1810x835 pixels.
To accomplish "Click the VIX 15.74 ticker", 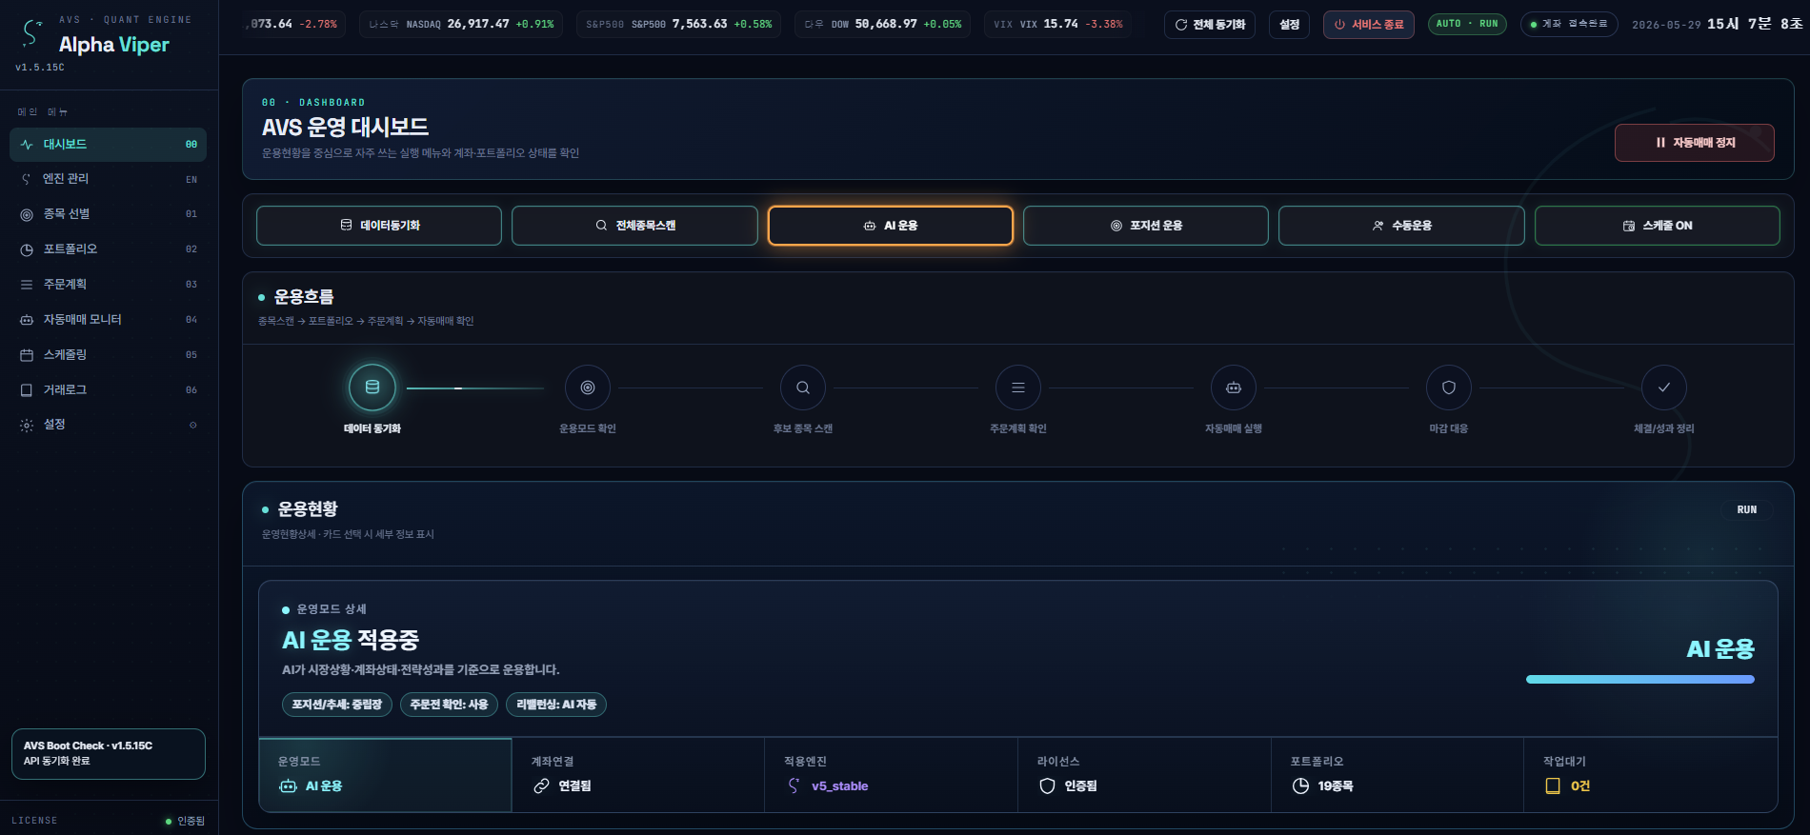I will point(1058,25).
